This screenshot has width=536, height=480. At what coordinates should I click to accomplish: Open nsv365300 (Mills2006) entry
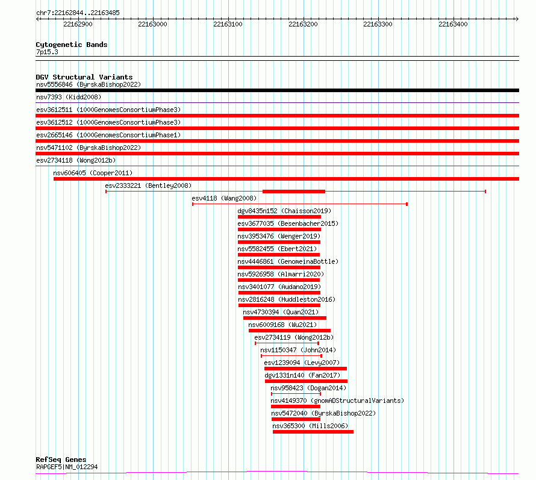coord(310,426)
